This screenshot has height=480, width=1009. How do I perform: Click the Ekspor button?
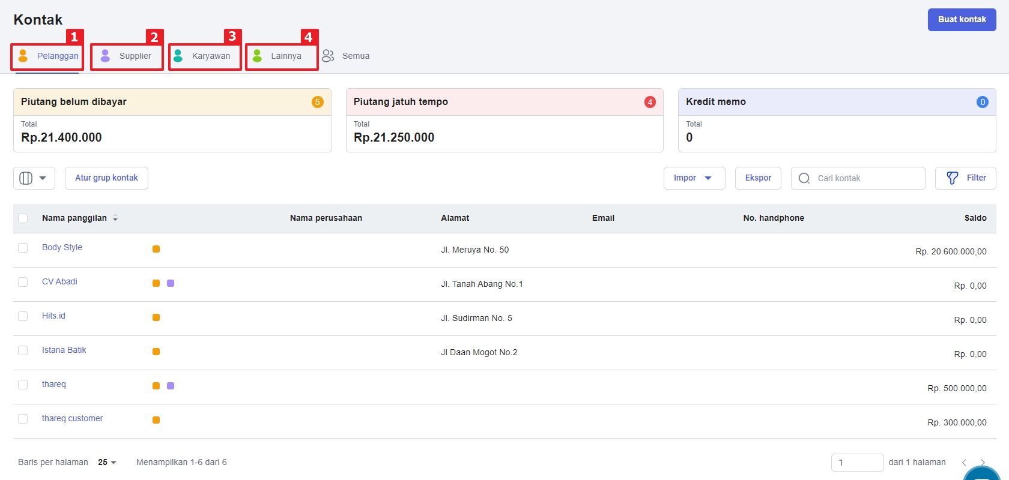(758, 178)
